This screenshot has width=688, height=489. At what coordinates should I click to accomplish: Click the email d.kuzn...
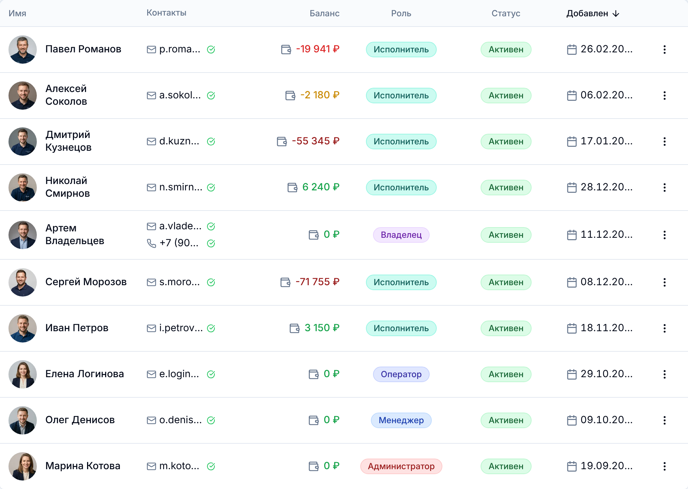[179, 141]
